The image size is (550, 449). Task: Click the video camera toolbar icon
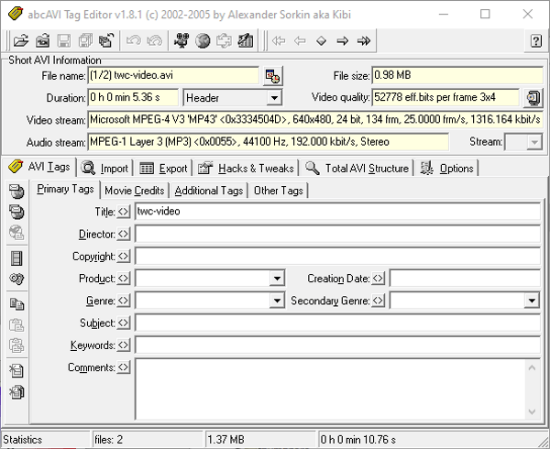coord(181,41)
